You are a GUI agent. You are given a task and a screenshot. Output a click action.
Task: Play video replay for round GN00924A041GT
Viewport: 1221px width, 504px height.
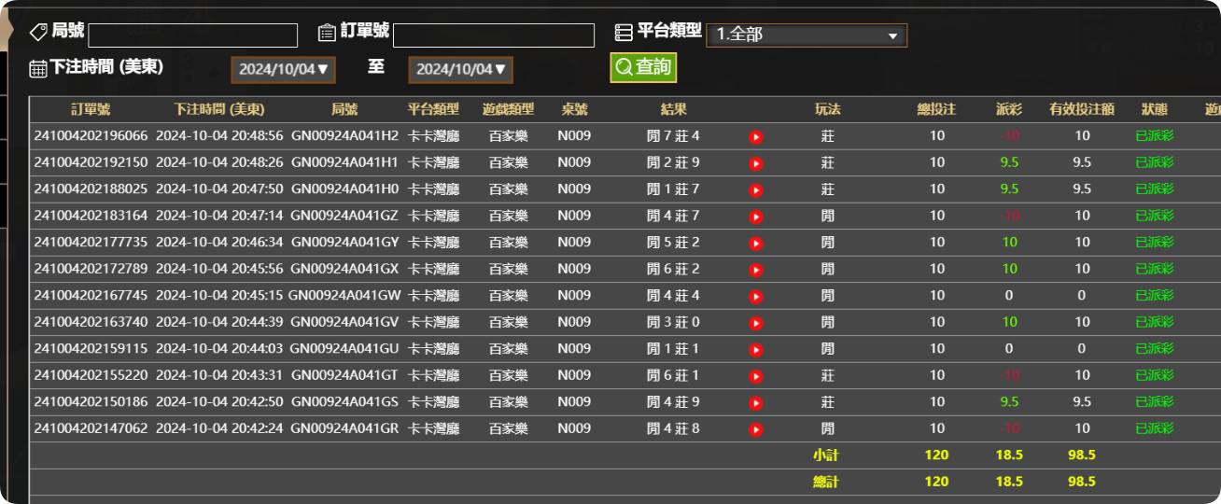756,376
